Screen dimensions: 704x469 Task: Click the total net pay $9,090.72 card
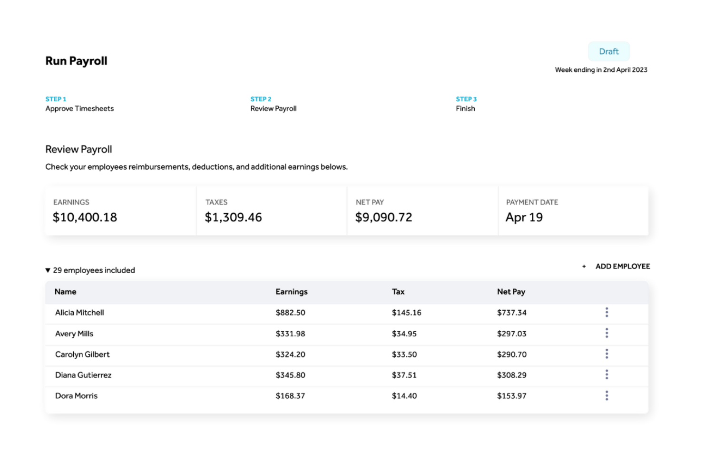tap(422, 211)
